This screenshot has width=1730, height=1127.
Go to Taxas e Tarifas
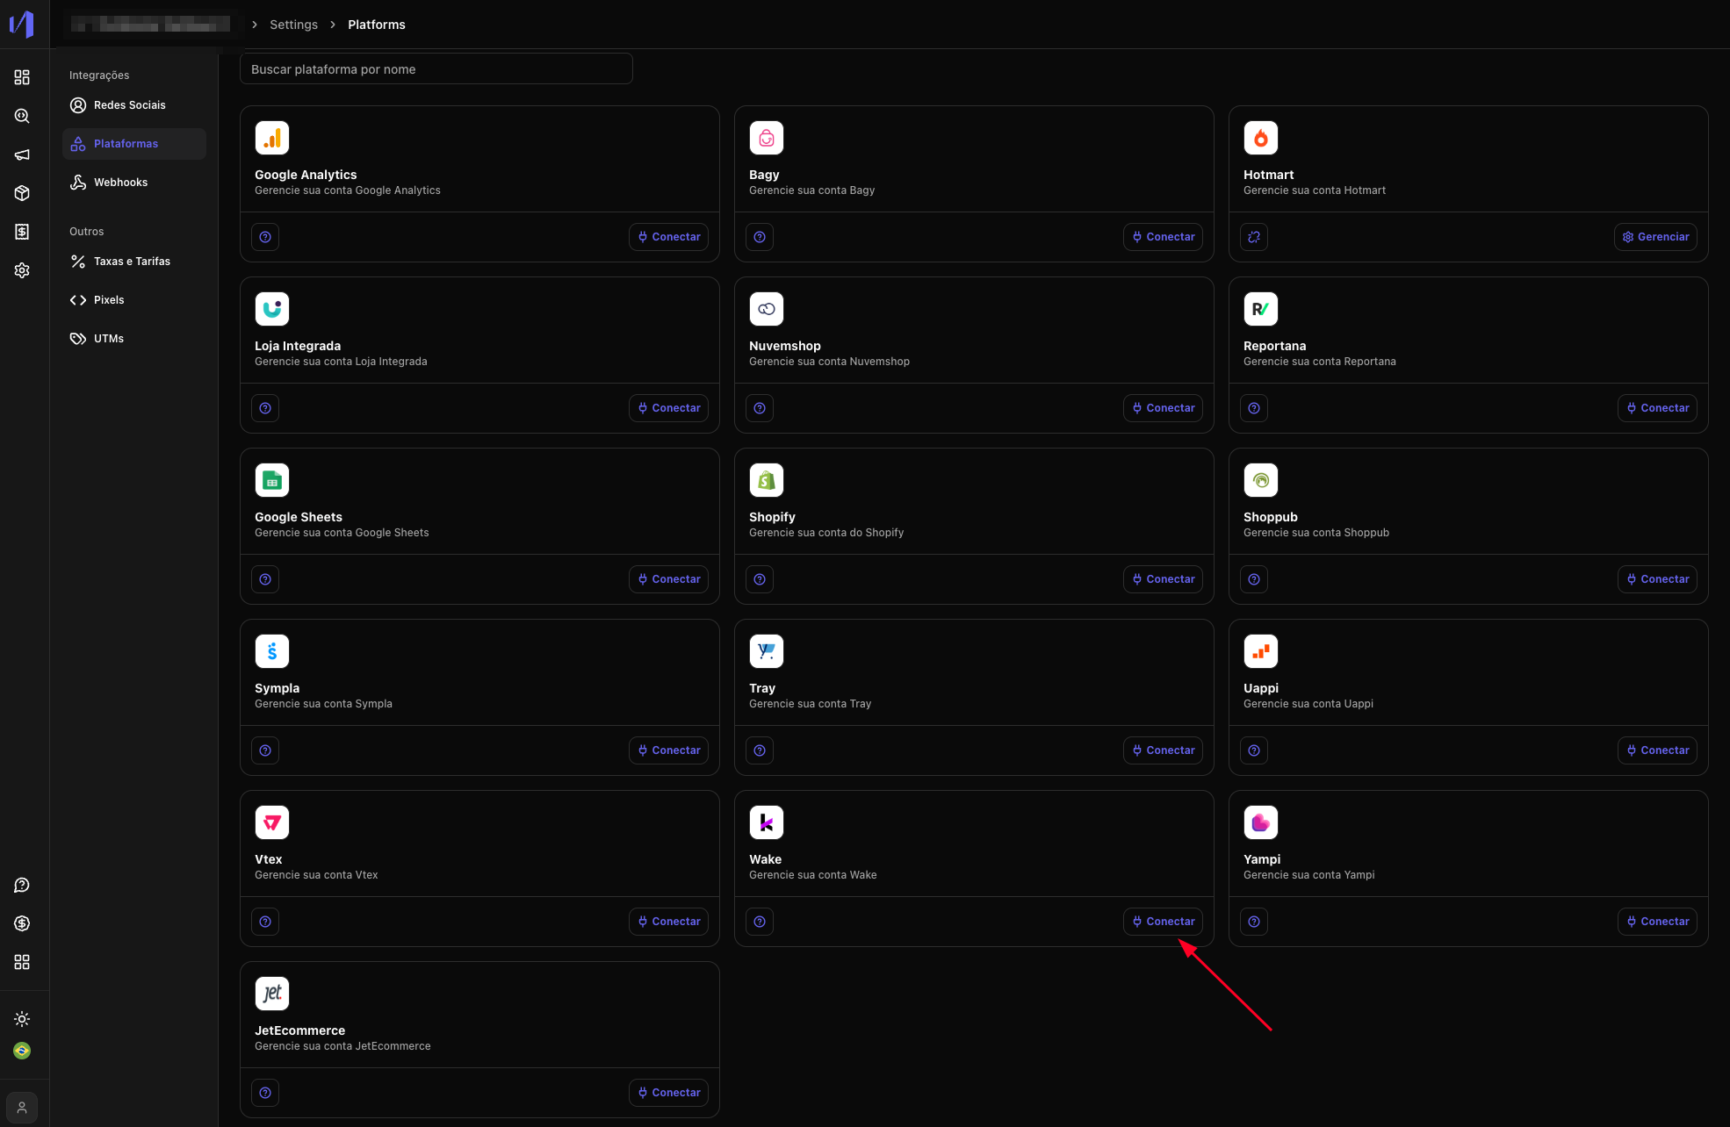pos(132,262)
